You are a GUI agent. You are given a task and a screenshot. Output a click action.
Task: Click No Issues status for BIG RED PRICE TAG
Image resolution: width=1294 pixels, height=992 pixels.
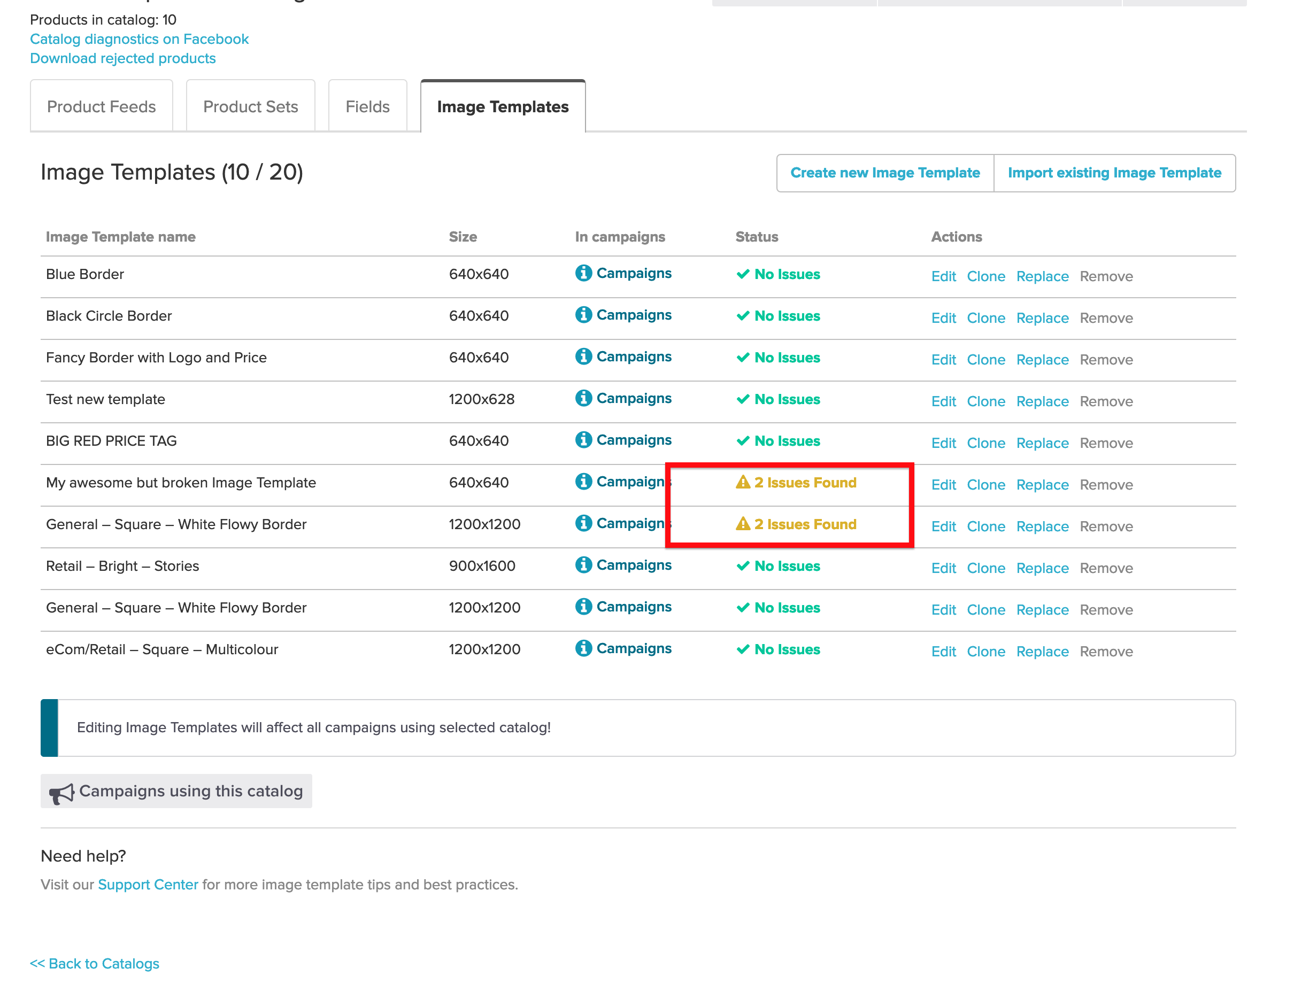787,441
